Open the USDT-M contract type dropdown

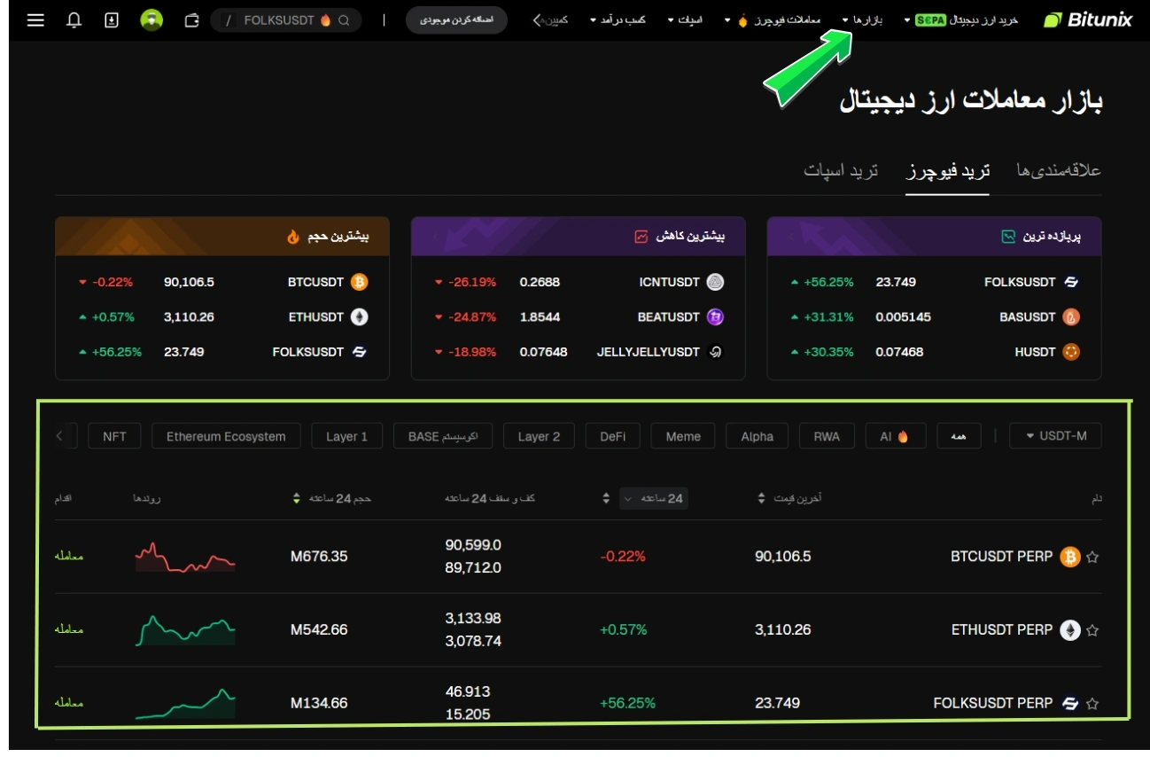pos(1055,436)
